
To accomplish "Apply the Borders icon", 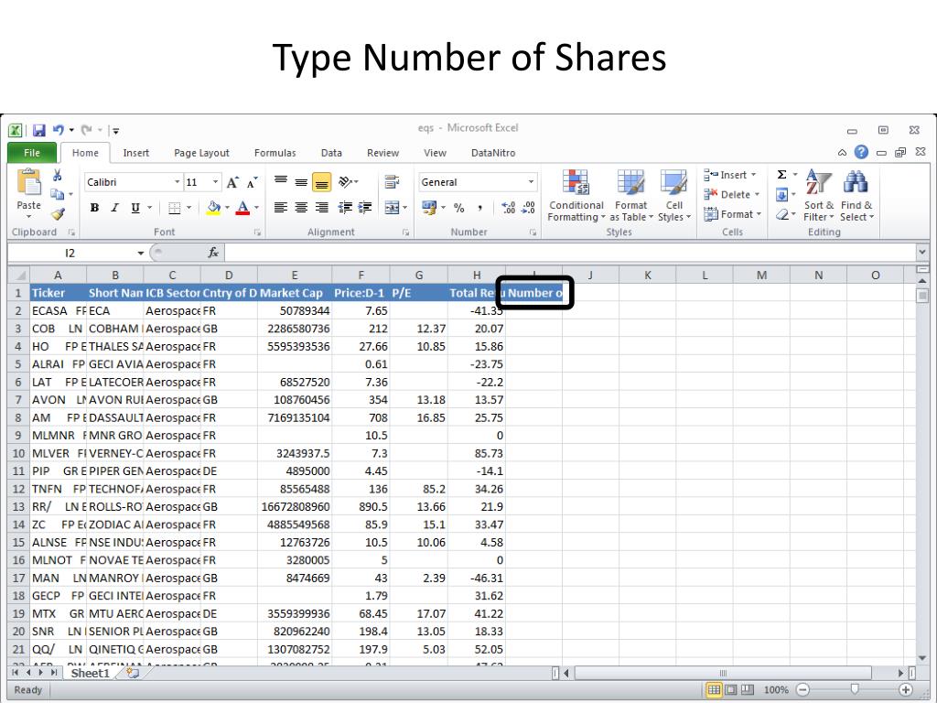I will click(175, 208).
